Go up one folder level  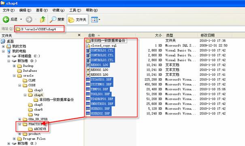coord(43,19)
